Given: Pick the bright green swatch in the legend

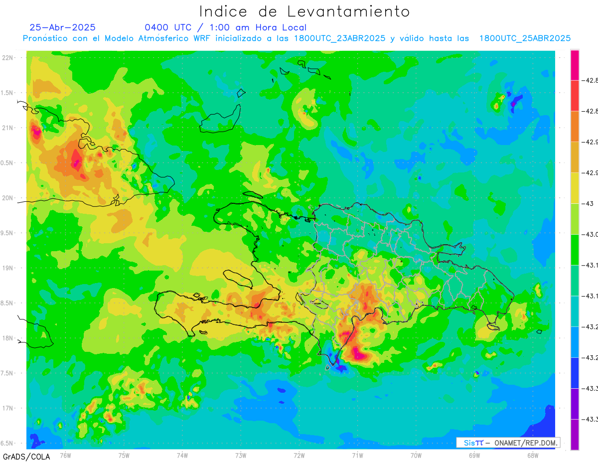Looking at the screenshot, I should pyautogui.click(x=575, y=250).
